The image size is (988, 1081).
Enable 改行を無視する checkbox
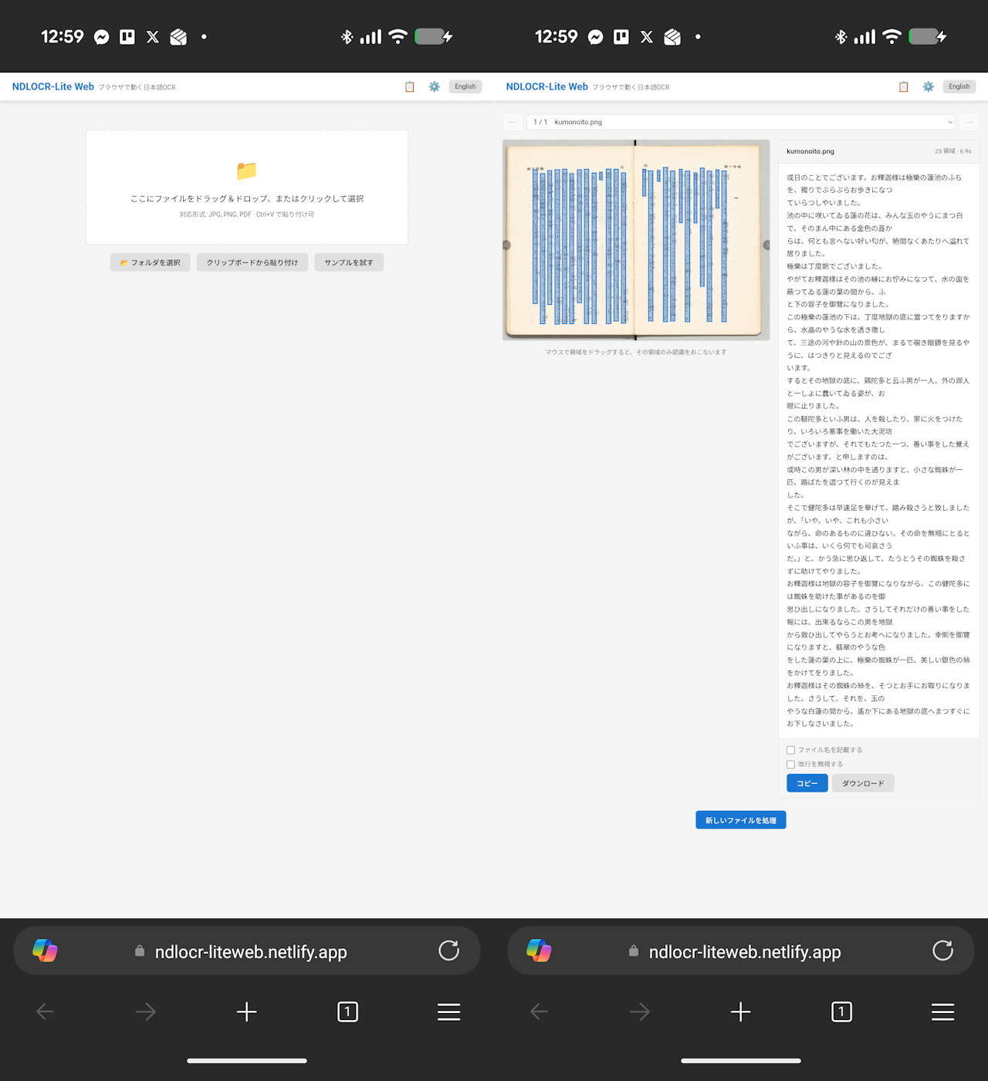click(790, 765)
